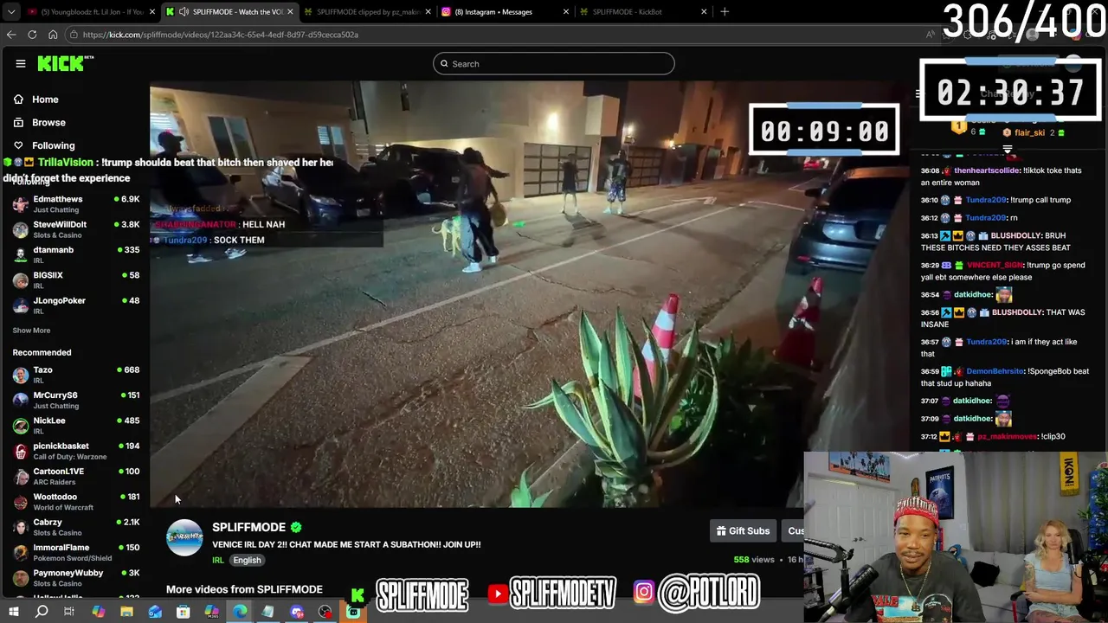This screenshot has height=623, width=1108.
Task: Click the English language tag
Action: 247,560
